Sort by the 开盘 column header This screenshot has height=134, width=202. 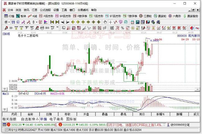[x=86, y=114]
